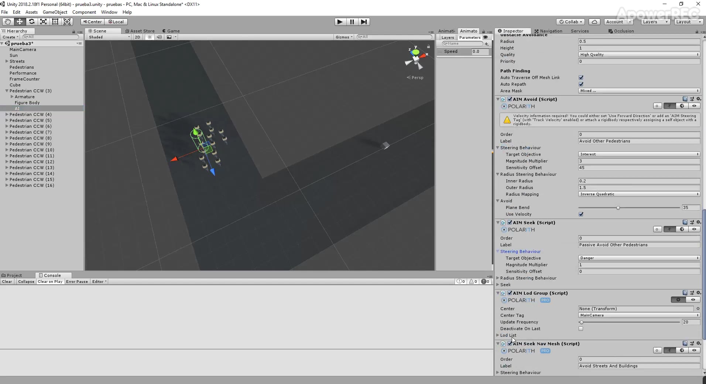Open the GameObject menu
This screenshot has height=384, width=706.
pos(55,12)
